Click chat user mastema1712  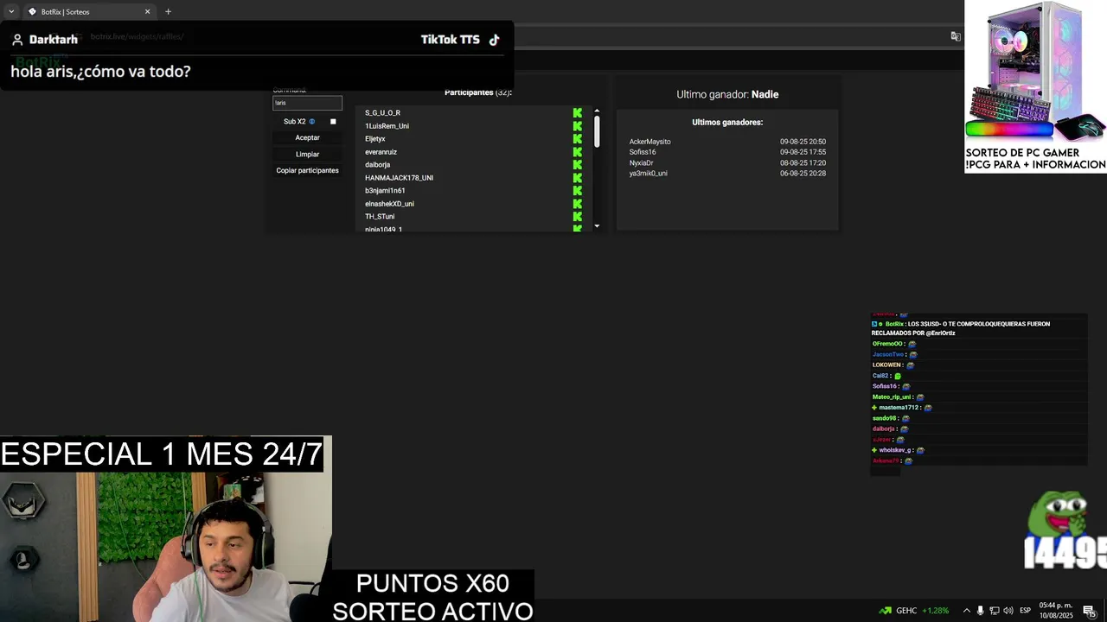(x=899, y=408)
